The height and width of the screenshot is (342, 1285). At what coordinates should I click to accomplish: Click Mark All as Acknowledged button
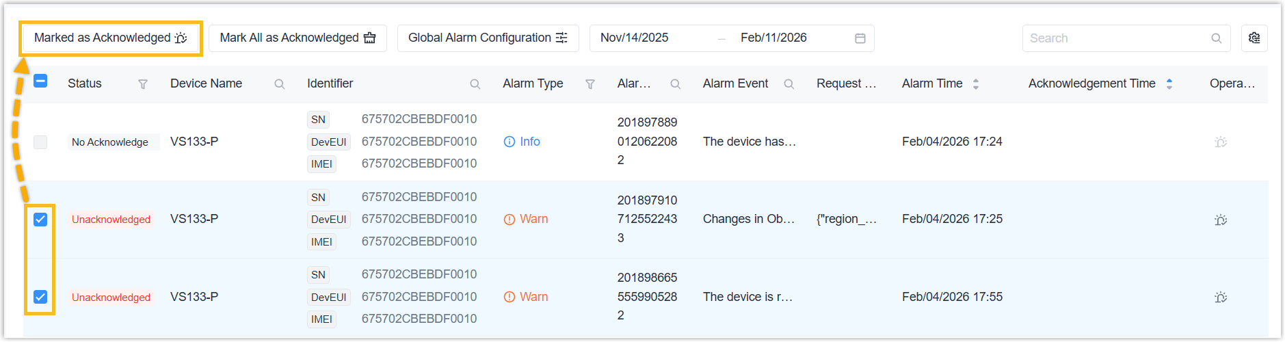pos(297,38)
